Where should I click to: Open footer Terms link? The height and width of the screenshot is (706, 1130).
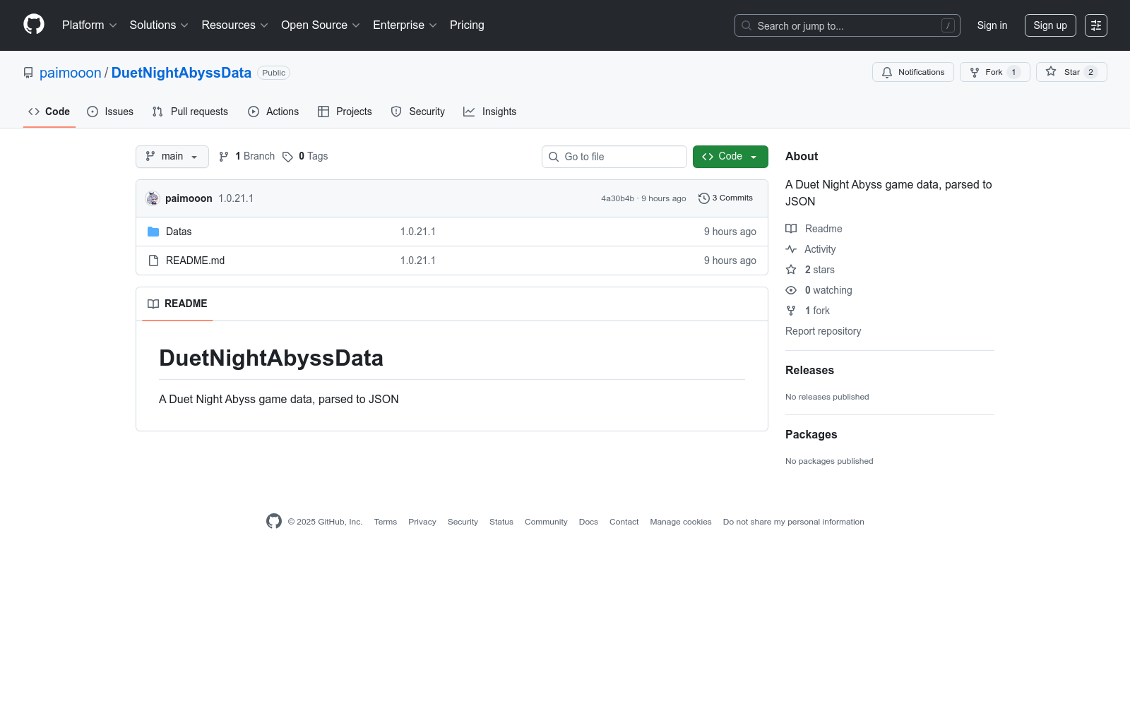pos(386,522)
